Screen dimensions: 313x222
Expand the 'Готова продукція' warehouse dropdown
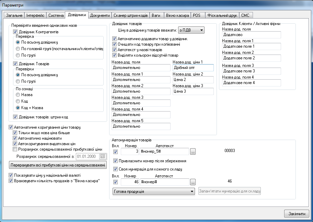(154, 191)
